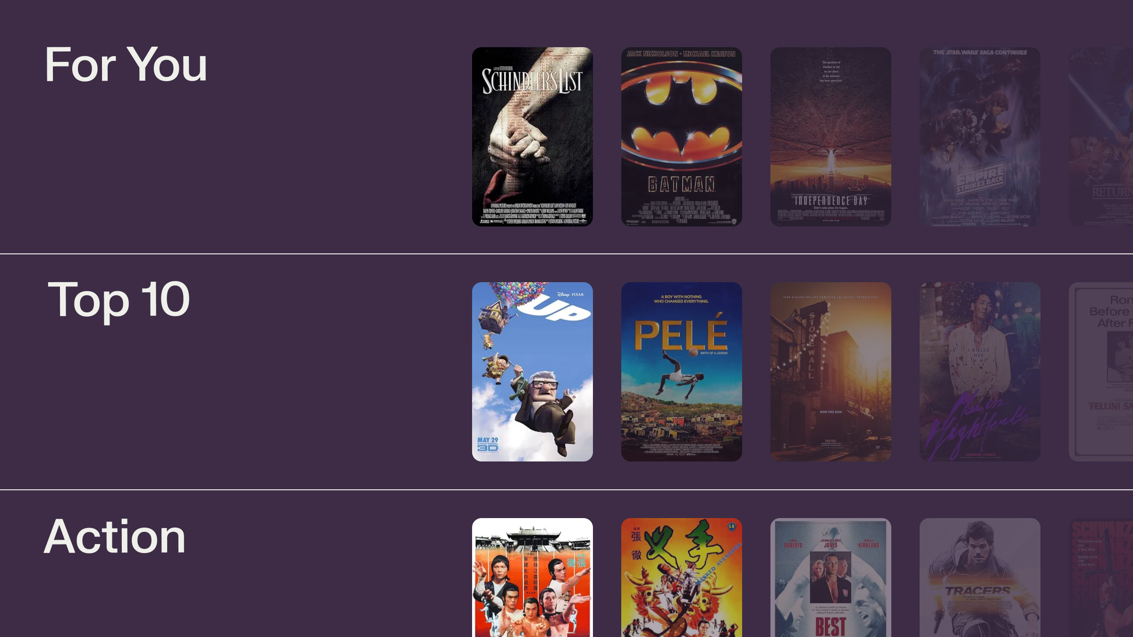Image resolution: width=1133 pixels, height=637 pixels.
Task: Open the Best of the Best poster
Action: point(830,578)
